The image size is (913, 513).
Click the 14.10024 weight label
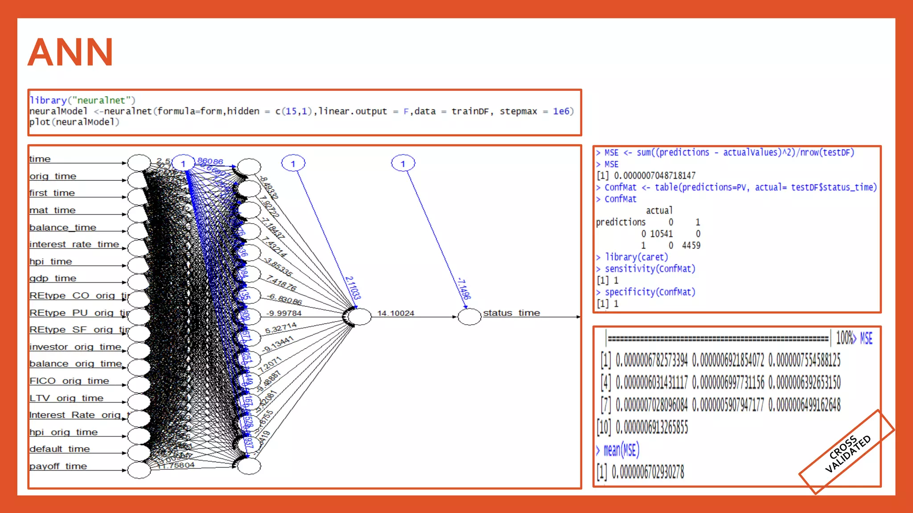tap(395, 313)
